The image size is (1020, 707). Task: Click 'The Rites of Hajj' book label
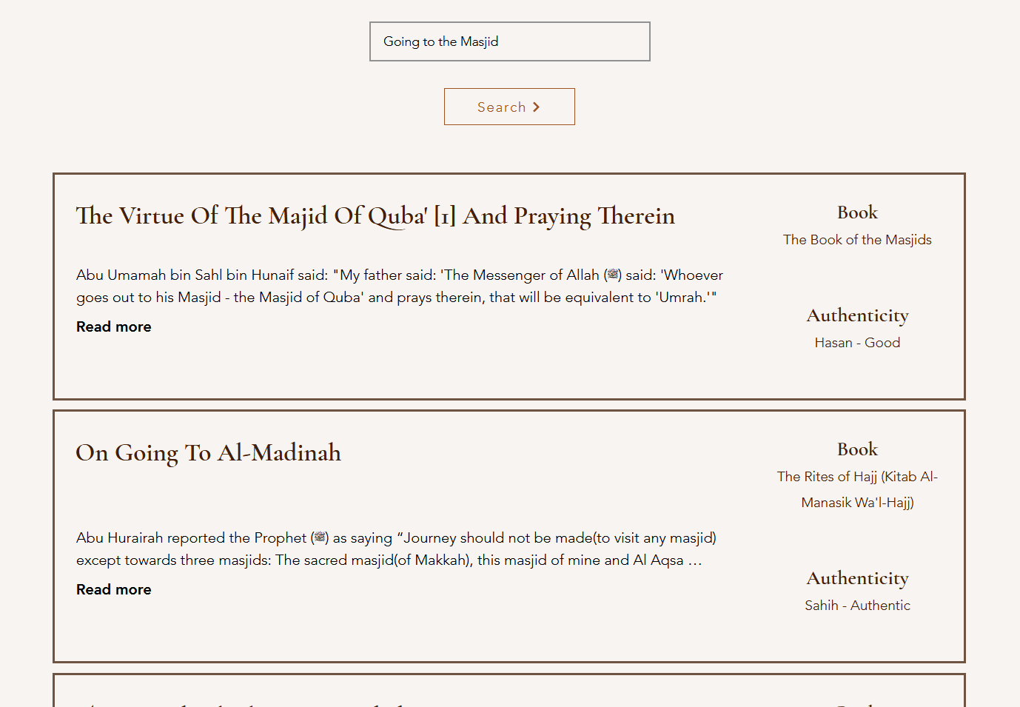pyautogui.click(x=857, y=489)
